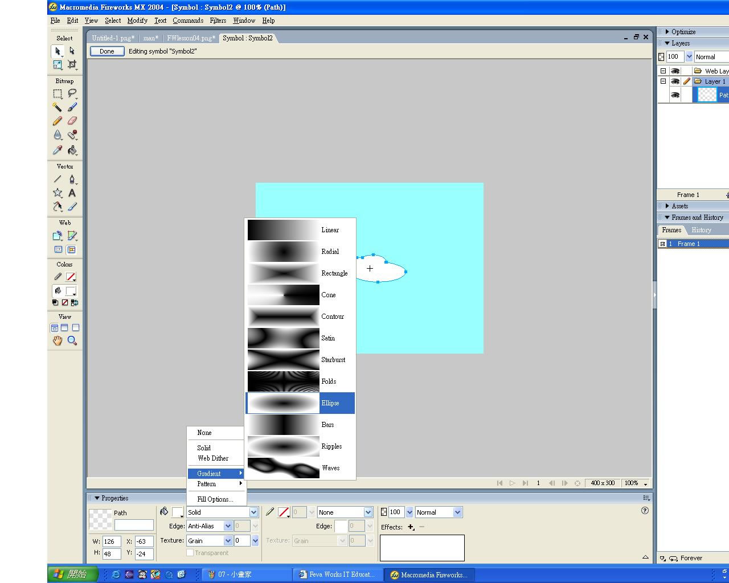Collapse the Frames and History panel
The height and width of the screenshot is (583, 729).
coord(667,217)
